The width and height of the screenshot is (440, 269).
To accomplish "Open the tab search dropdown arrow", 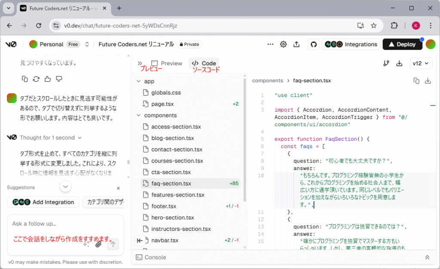I will click(x=9, y=8).
